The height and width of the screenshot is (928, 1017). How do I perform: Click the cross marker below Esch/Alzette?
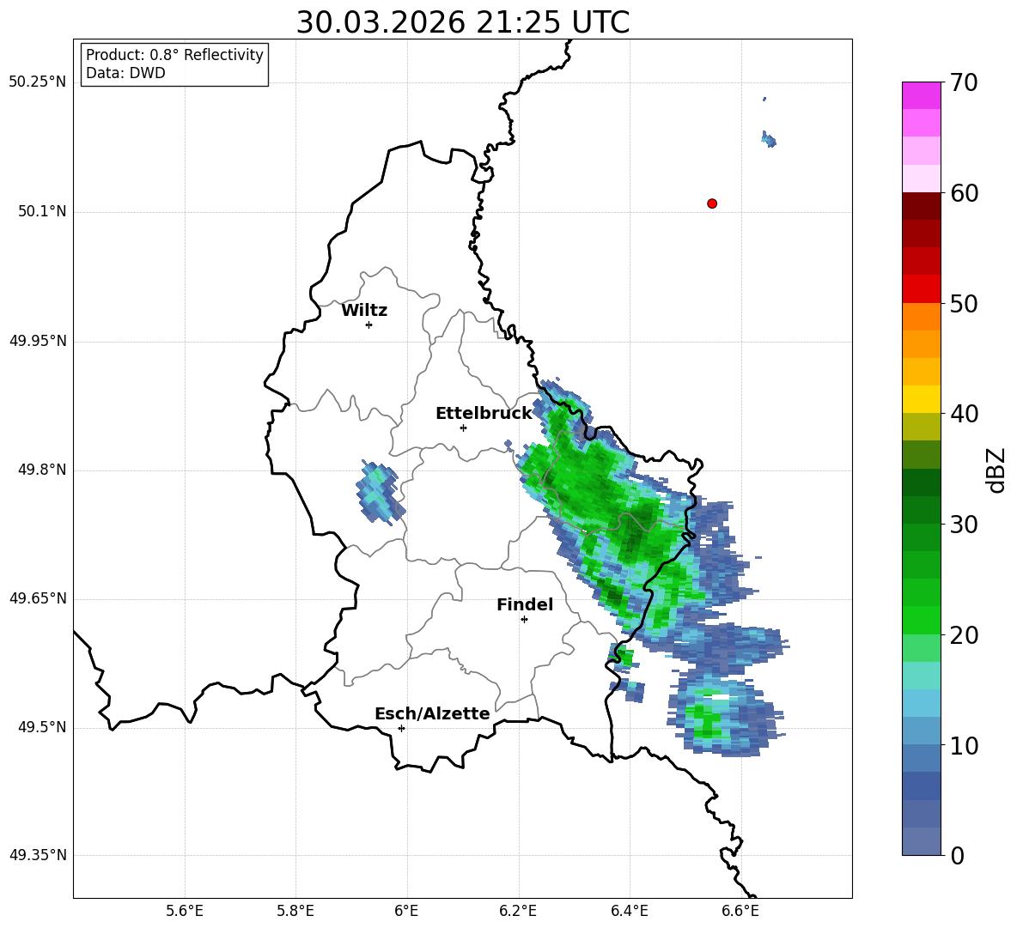(401, 728)
